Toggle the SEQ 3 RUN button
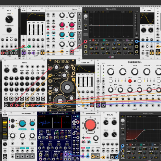 (x=38, y=73)
